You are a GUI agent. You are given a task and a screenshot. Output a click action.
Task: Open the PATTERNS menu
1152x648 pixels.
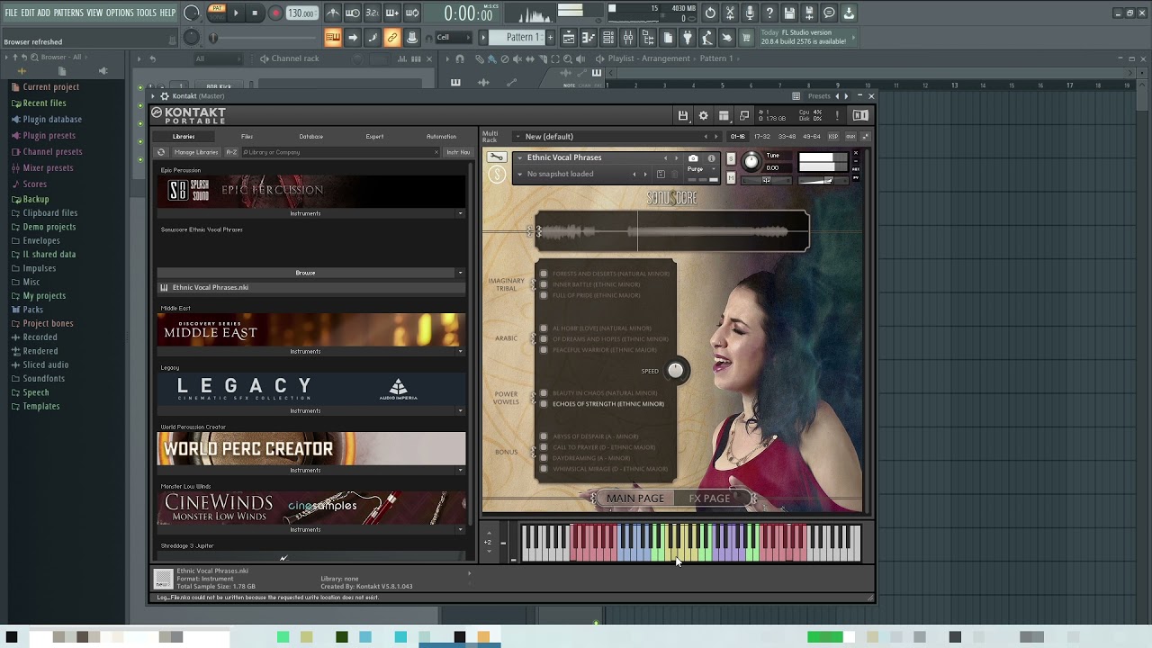[x=68, y=13]
